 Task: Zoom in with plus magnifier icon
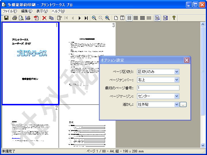[107, 18]
